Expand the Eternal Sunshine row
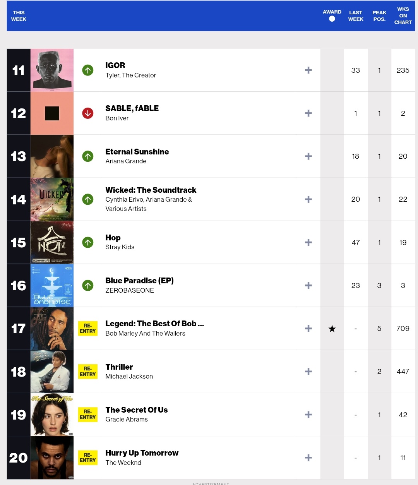Viewport: 418px width, 485px height. click(x=308, y=156)
